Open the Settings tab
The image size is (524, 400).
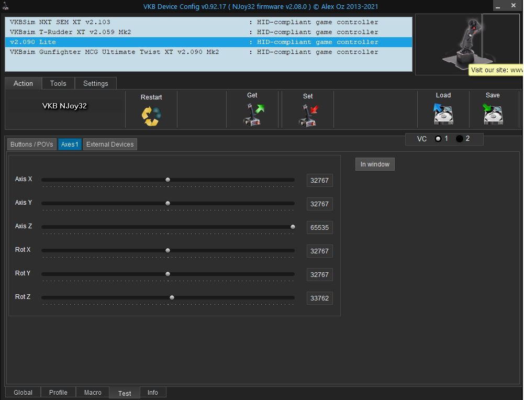(96, 84)
